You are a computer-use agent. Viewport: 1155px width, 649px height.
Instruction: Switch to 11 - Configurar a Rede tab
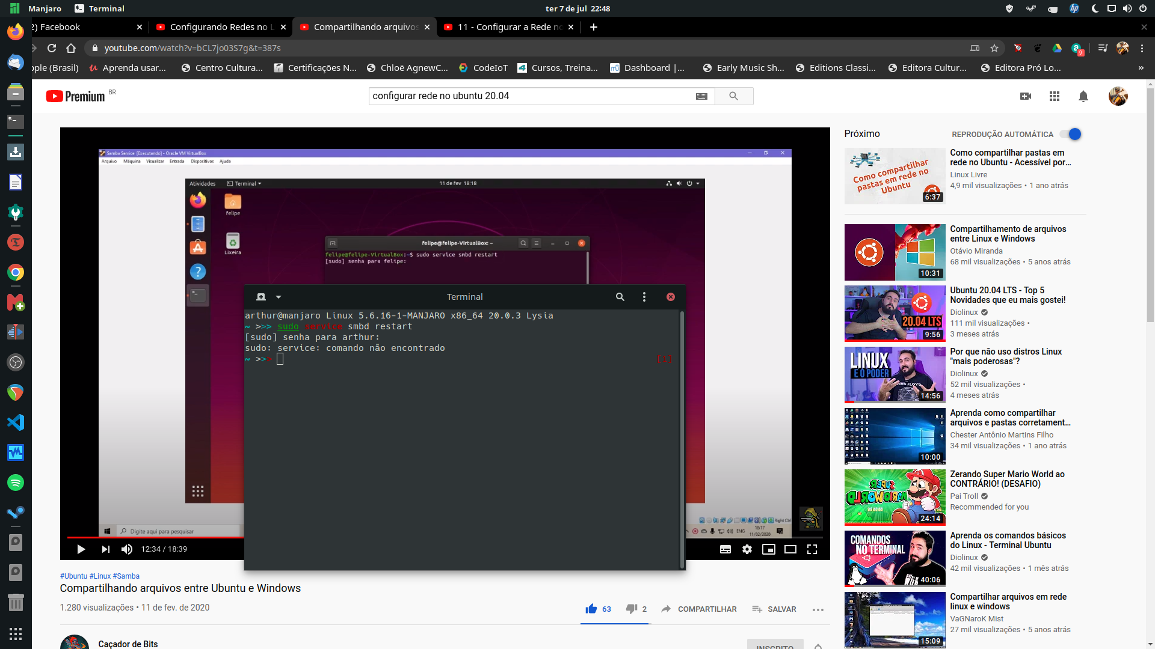click(508, 27)
